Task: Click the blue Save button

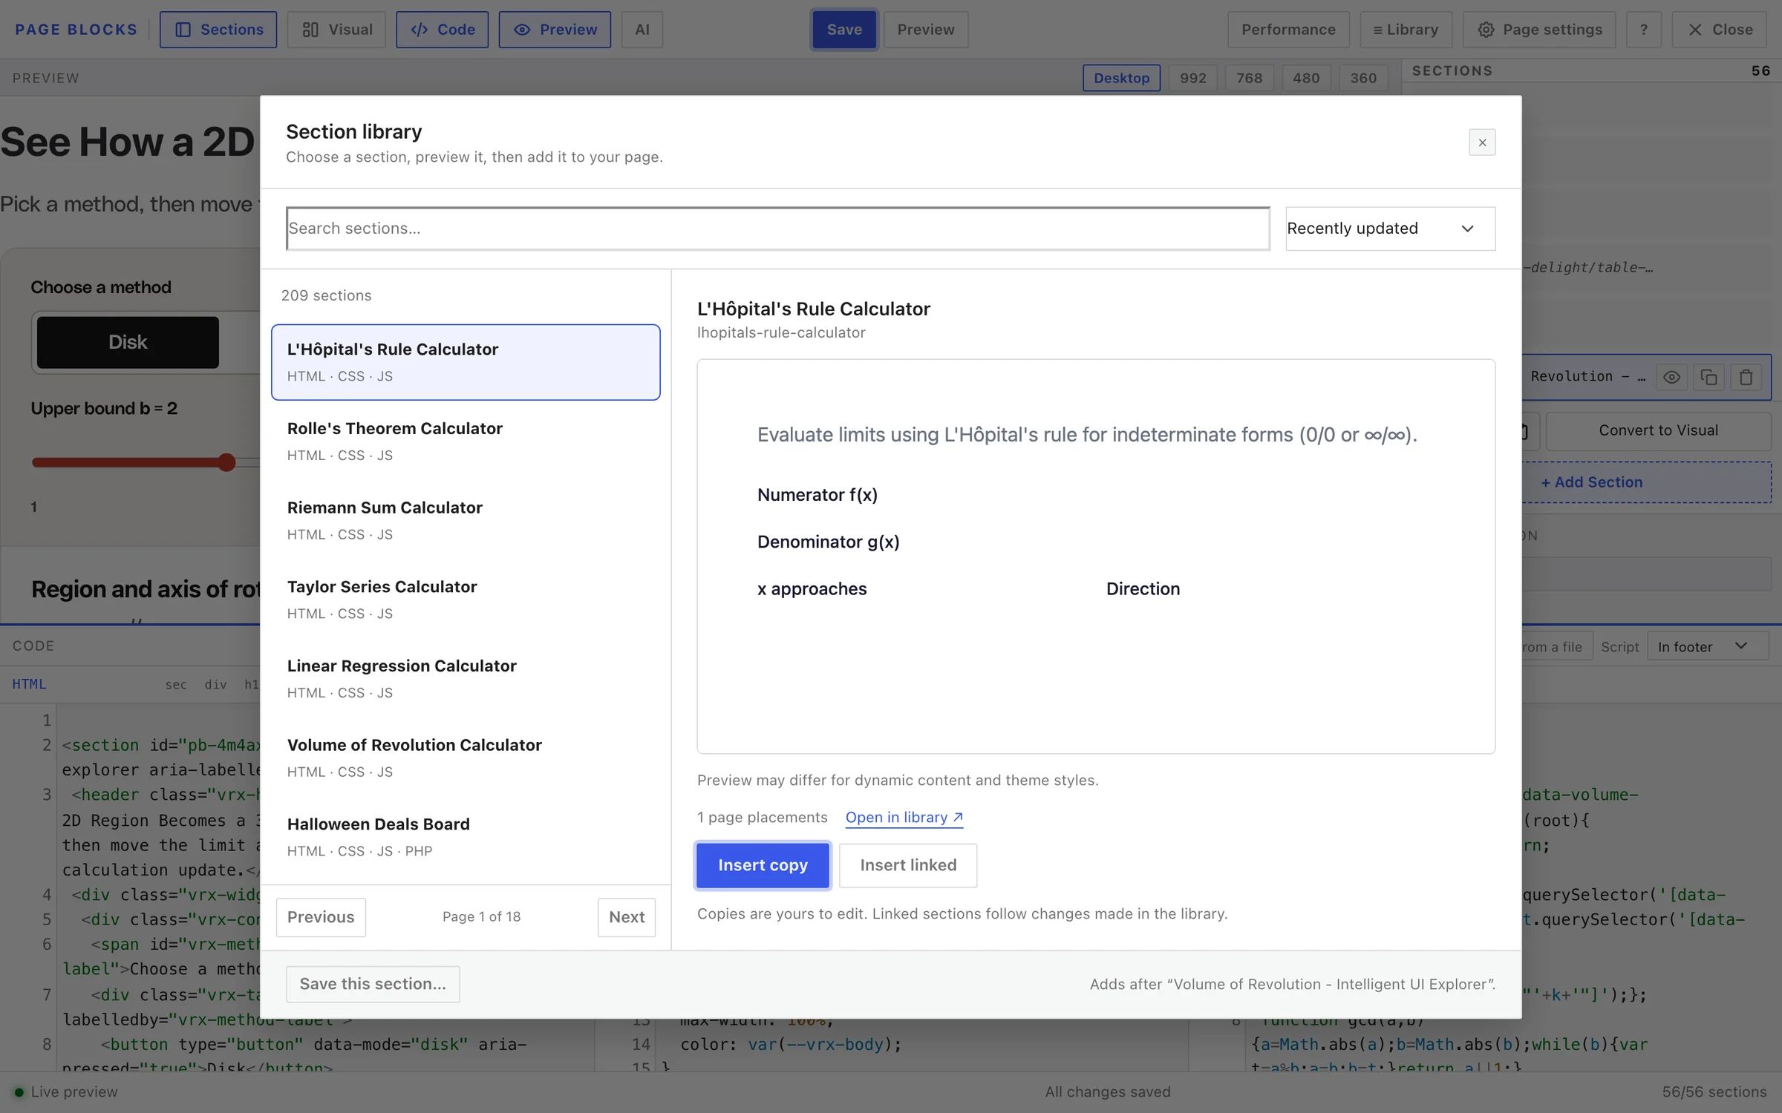Action: coord(844,30)
